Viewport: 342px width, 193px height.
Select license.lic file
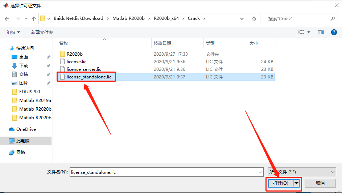(77, 61)
